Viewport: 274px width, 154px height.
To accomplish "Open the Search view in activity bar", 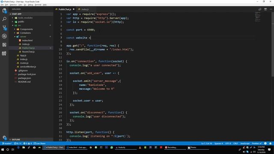I will pyautogui.click(x=4, y=19).
